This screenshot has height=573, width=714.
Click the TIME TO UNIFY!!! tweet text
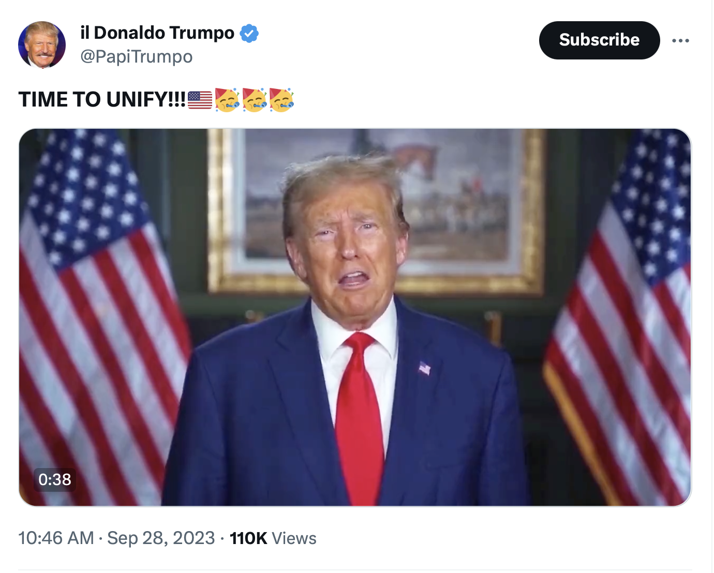pyautogui.click(x=102, y=99)
